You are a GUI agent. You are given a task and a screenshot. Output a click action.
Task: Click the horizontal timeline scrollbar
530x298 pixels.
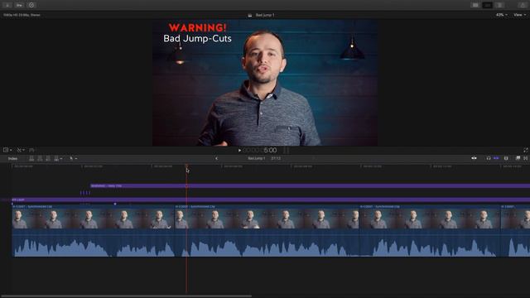tap(127, 296)
